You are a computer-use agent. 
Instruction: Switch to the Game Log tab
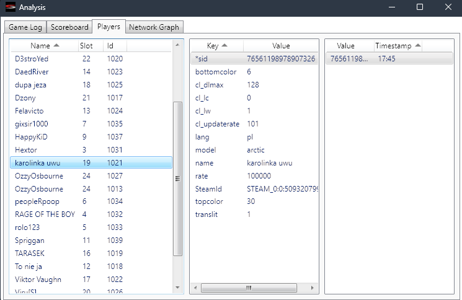click(25, 27)
